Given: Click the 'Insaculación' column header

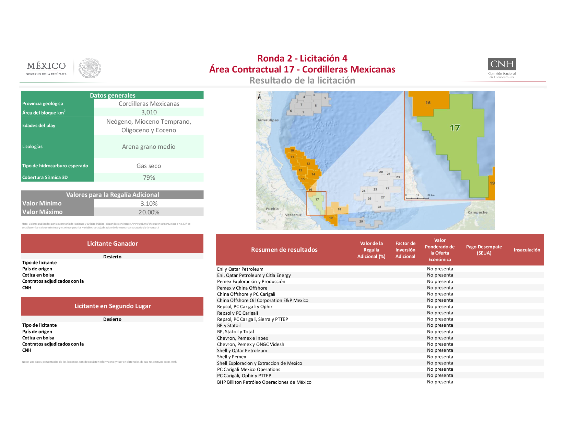Looking at the screenshot, I should point(527,250).
